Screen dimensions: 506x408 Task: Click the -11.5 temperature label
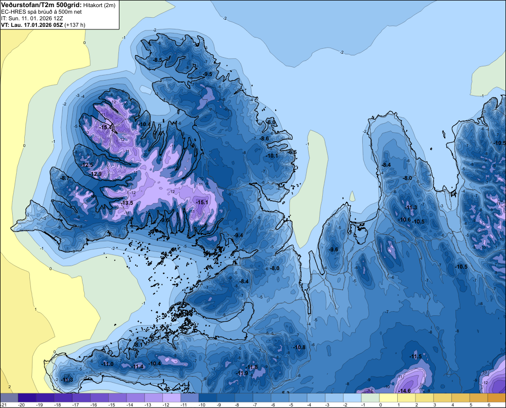click(x=415, y=356)
